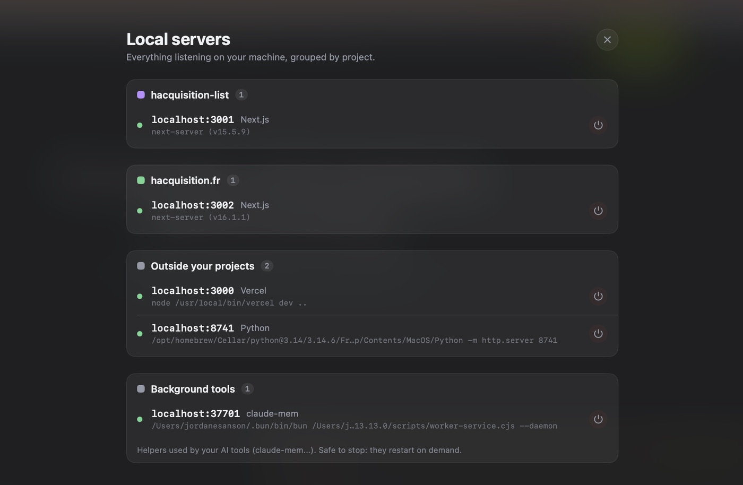This screenshot has height=485, width=743.
Task: Click the green status dot for localhost:3002
Action: coord(140,211)
